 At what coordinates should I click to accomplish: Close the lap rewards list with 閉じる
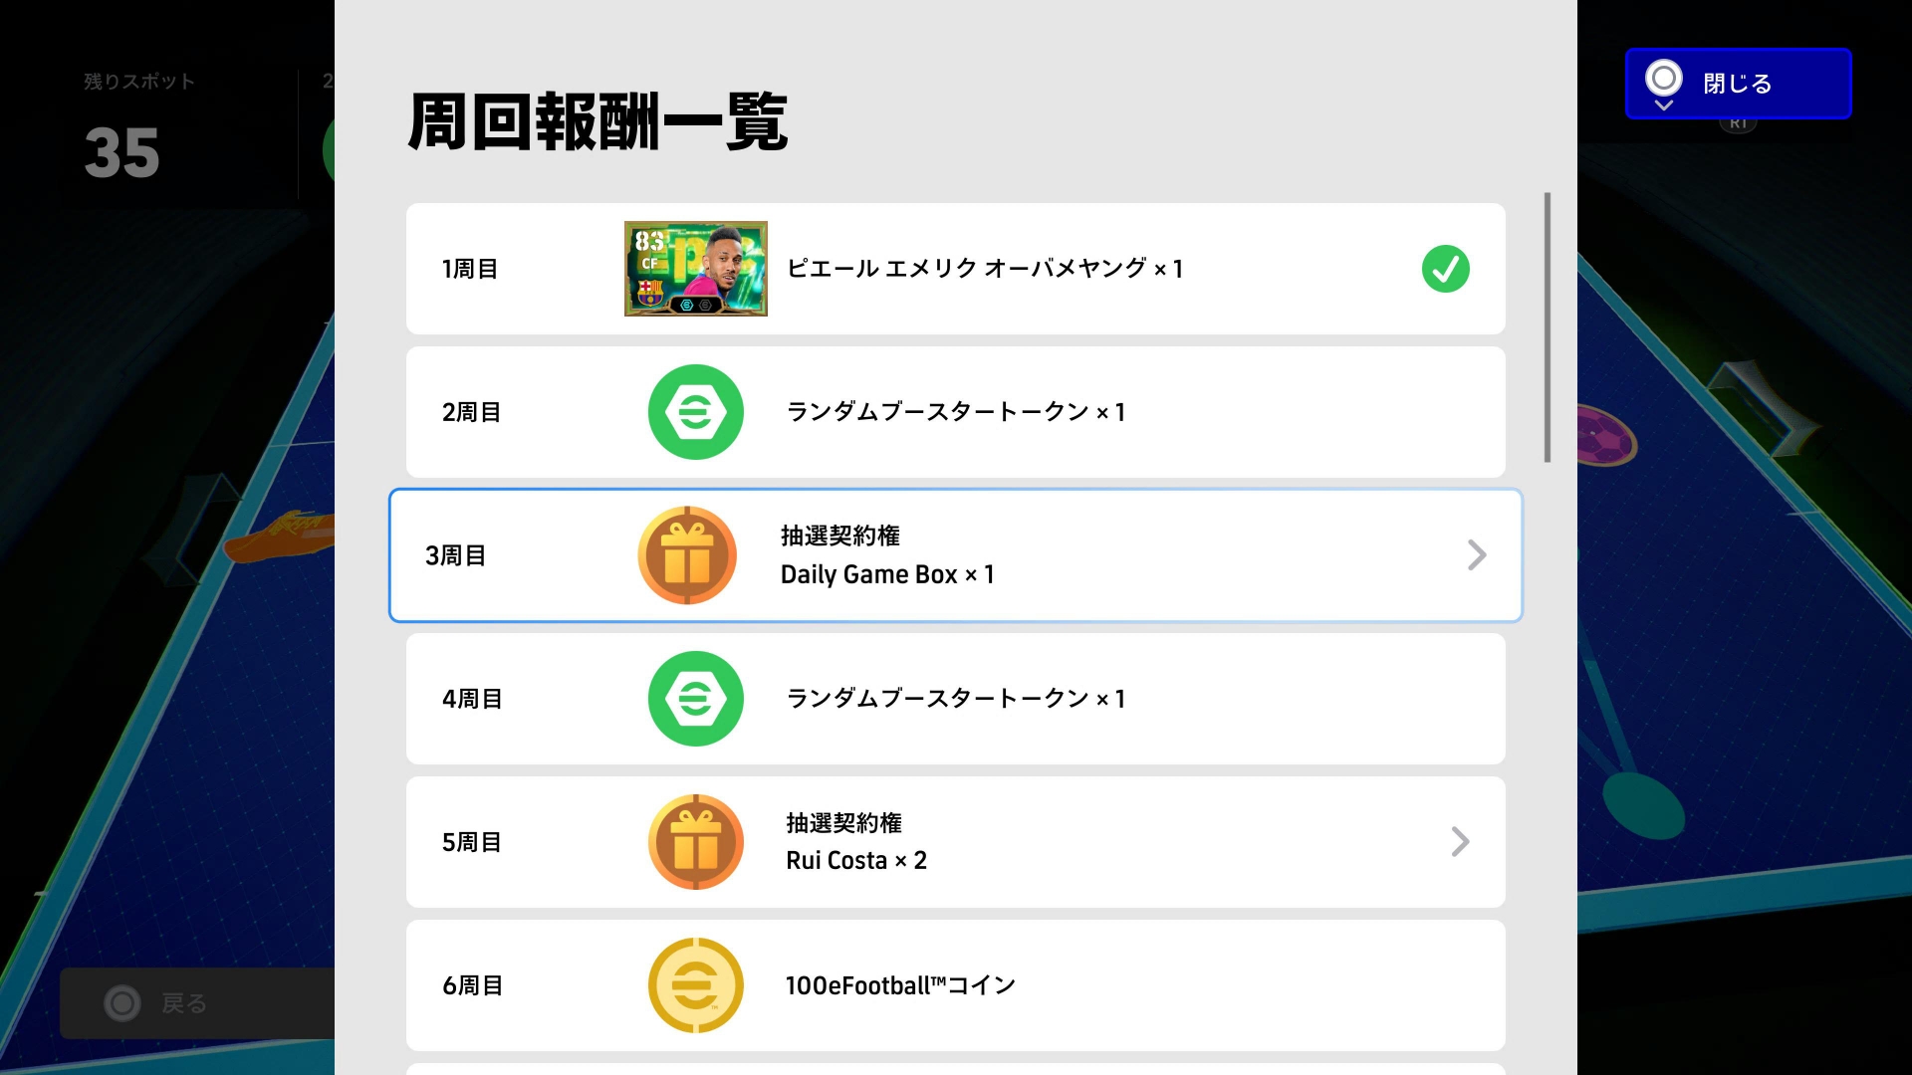(1738, 84)
